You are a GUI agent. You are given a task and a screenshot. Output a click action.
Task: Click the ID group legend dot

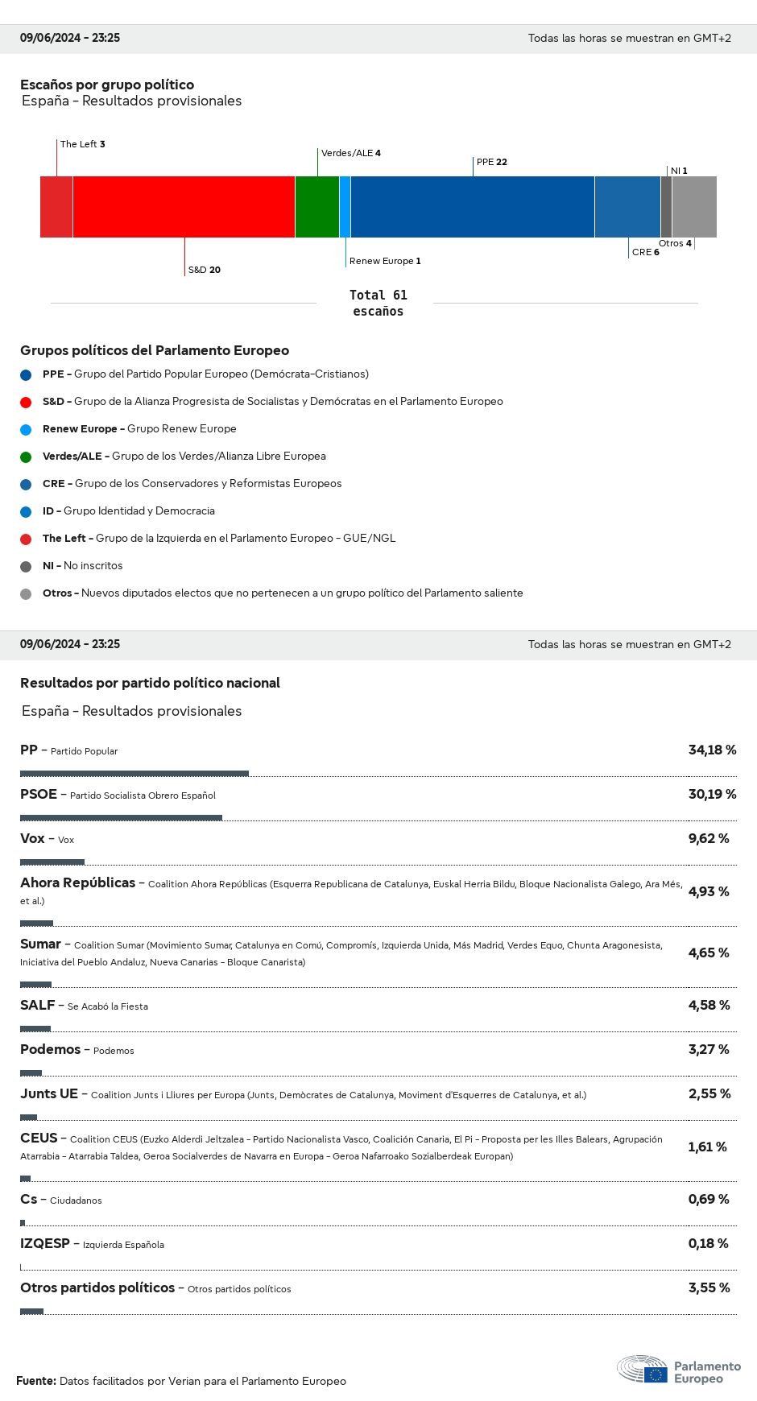(26, 511)
